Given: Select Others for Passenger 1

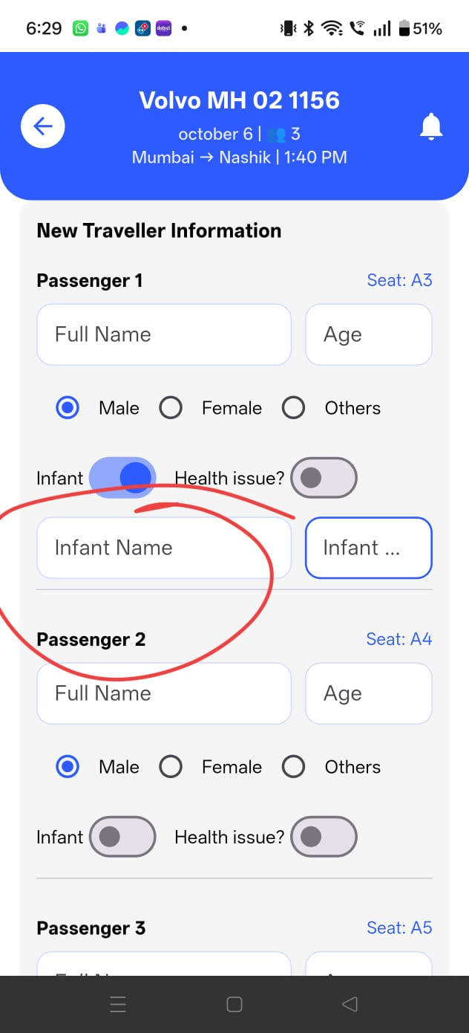Looking at the screenshot, I should coord(293,408).
